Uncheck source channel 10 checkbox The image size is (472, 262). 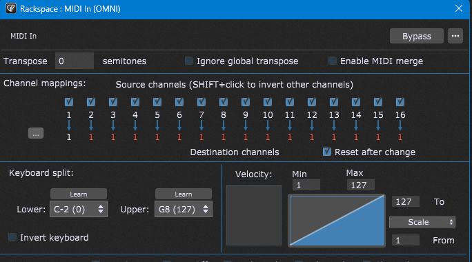click(x=268, y=101)
